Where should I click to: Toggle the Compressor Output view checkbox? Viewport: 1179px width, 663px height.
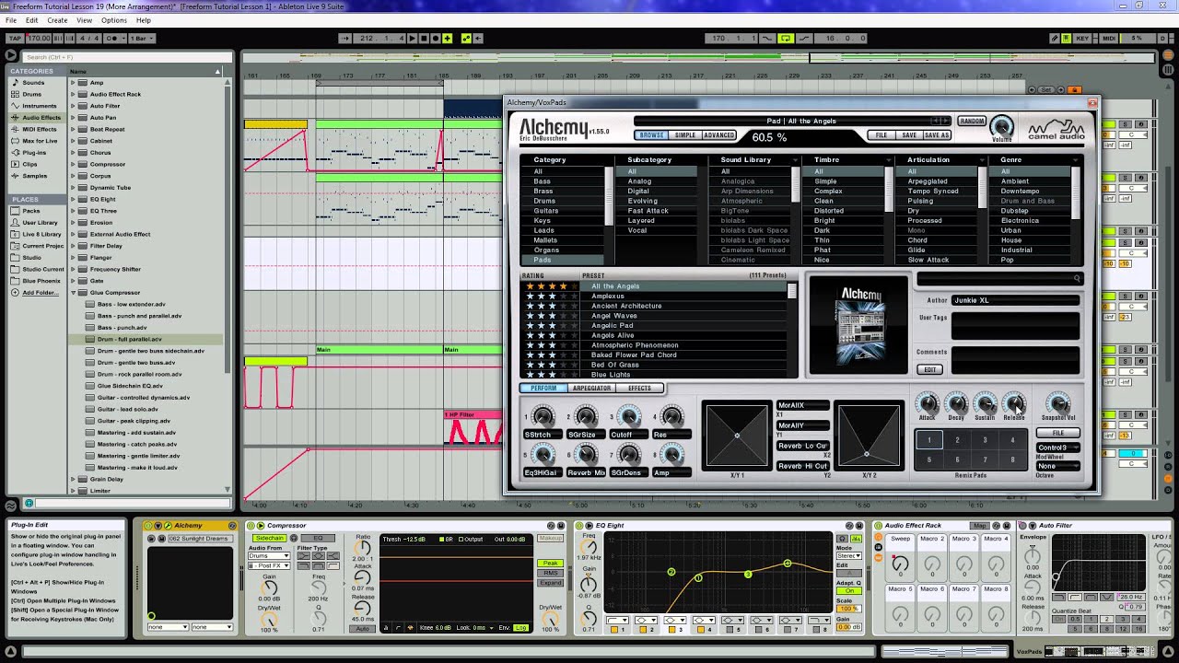pos(462,540)
